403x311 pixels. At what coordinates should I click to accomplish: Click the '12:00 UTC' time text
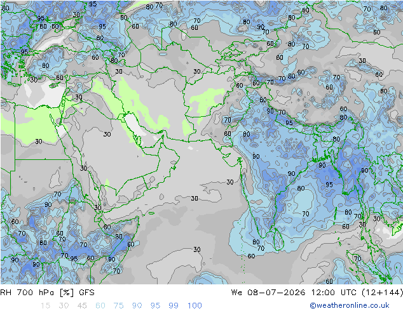tap(334, 293)
